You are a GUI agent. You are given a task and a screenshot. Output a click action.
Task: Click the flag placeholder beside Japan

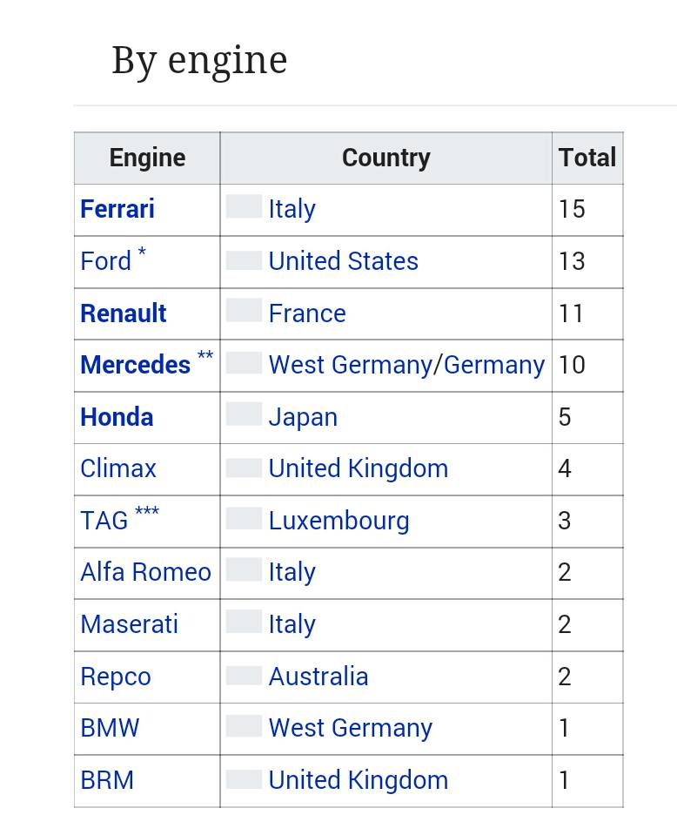click(x=244, y=414)
